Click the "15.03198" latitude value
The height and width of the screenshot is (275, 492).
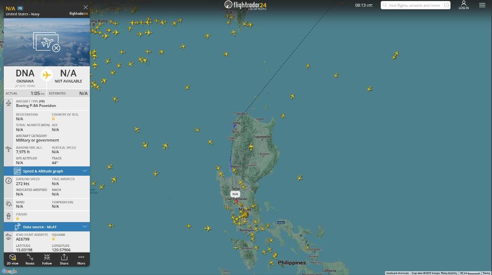[x=24, y=250]
